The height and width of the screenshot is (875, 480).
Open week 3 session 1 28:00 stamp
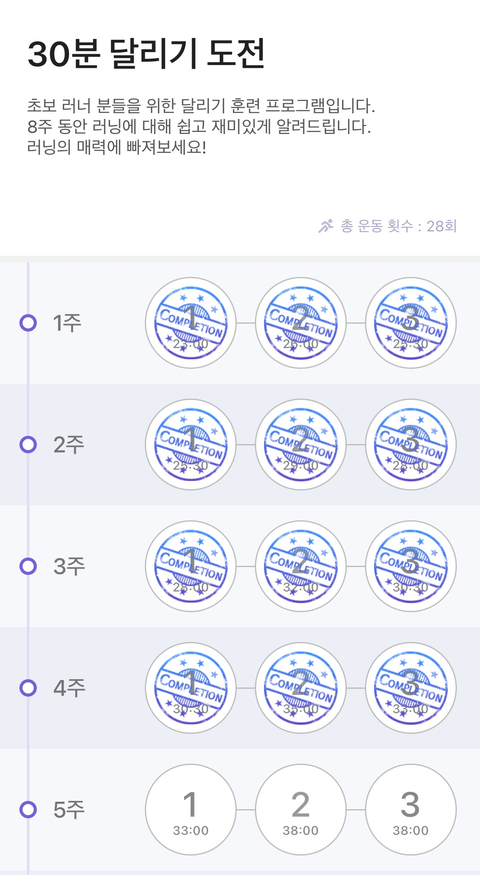[x=191, y=566]
